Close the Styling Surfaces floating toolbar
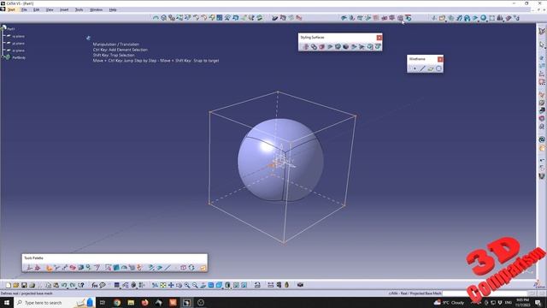The height and width of the screenshot is (308, 547). pyautogui.click(x=379, y=38)
